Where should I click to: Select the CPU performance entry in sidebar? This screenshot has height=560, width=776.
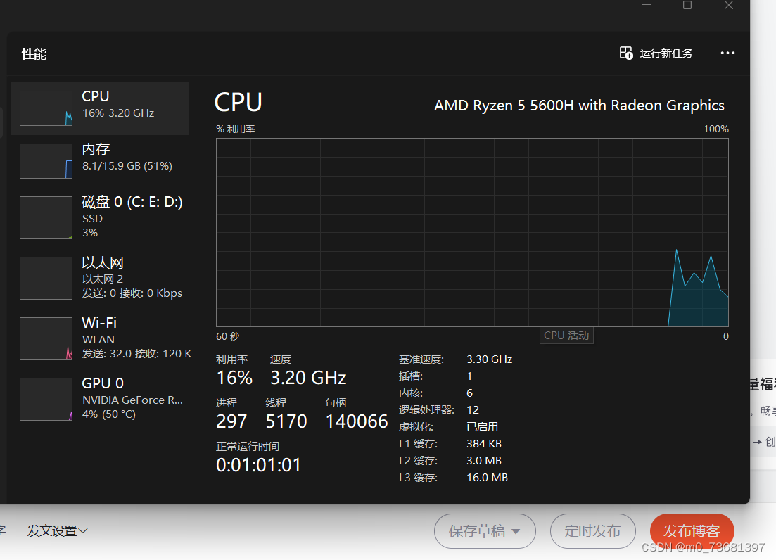coord(100,108)
